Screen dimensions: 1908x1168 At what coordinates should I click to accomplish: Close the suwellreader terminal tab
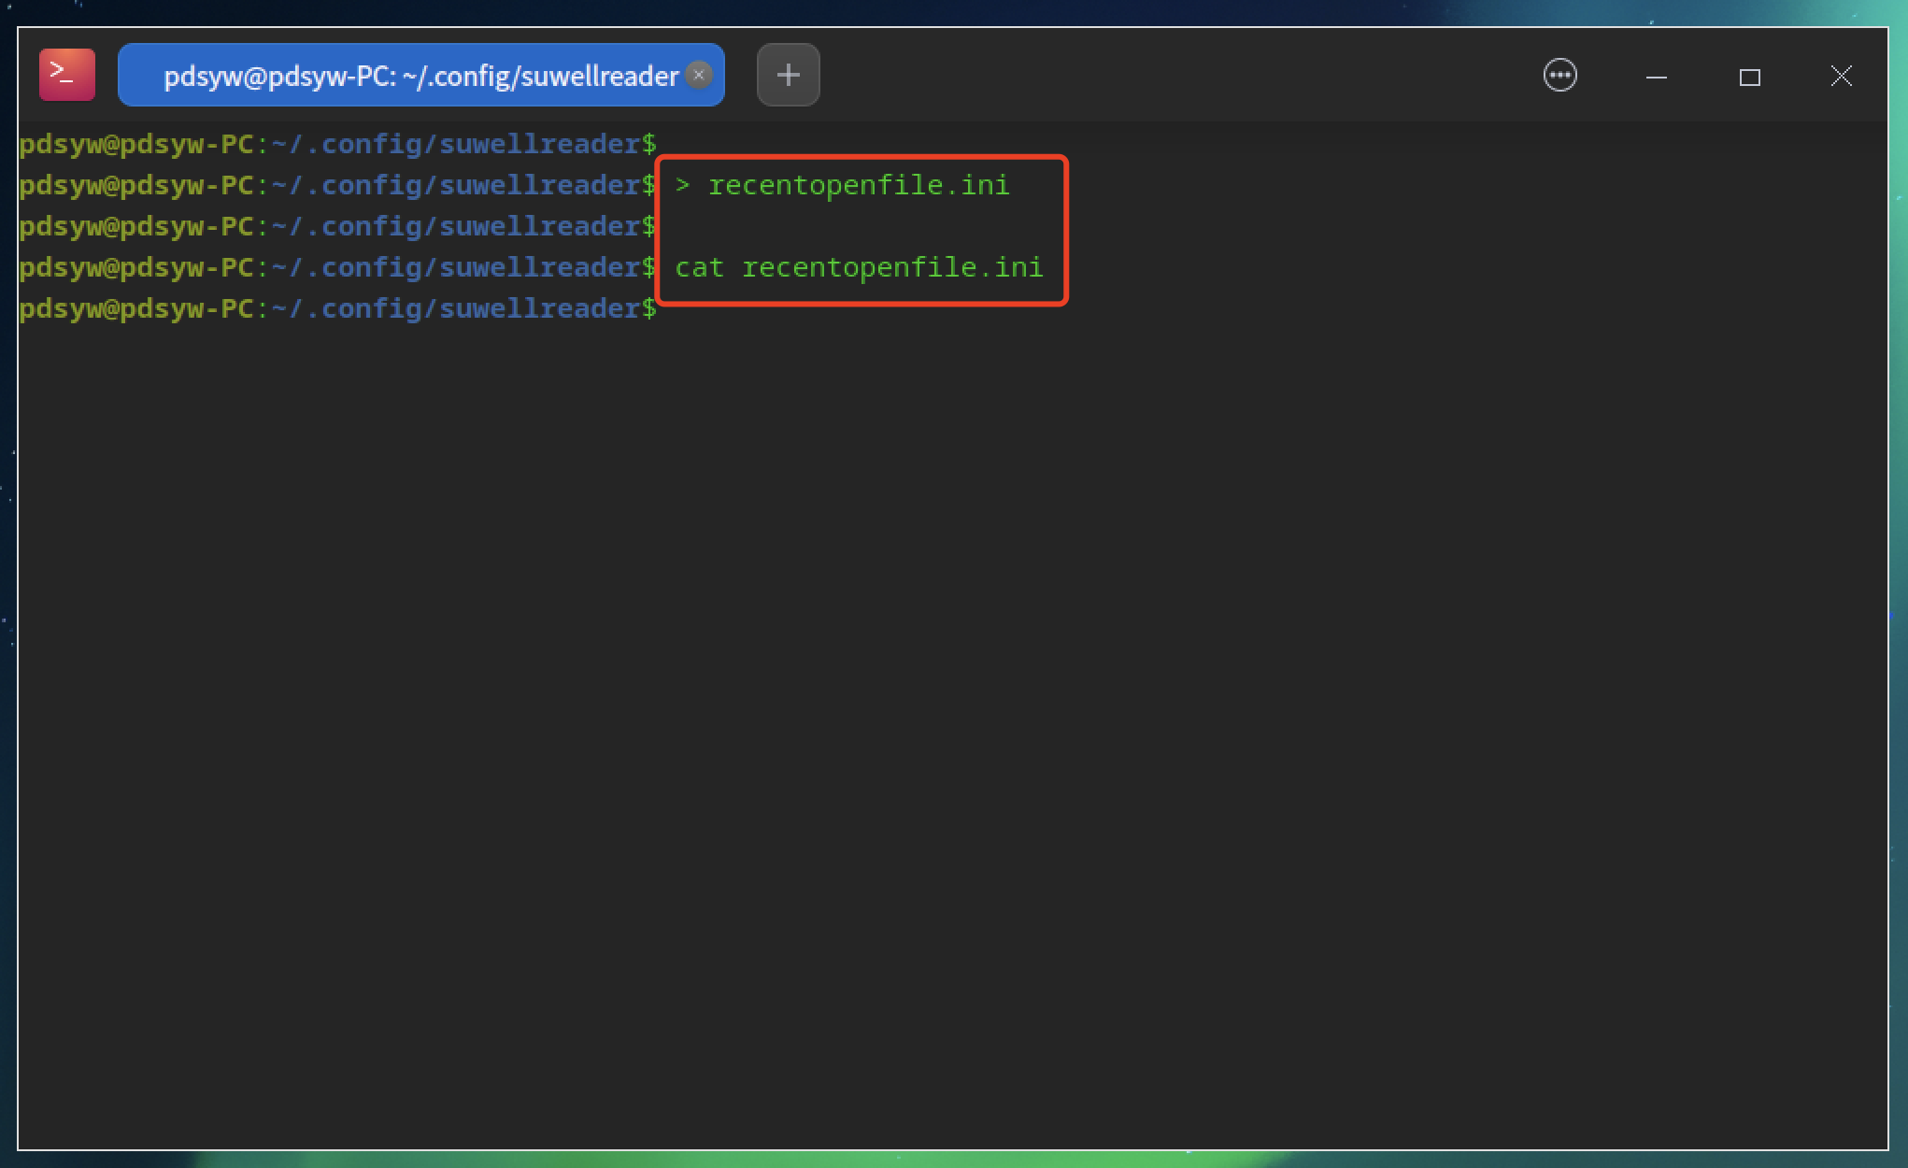pyautogui.click(x=698, y=75)
